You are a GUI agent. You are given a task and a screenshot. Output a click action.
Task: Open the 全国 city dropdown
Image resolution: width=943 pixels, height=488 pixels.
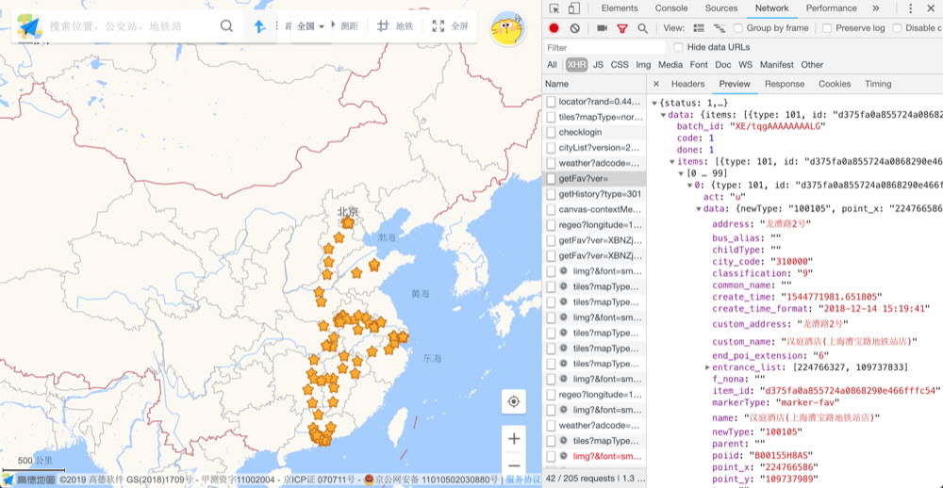(311, 26)
